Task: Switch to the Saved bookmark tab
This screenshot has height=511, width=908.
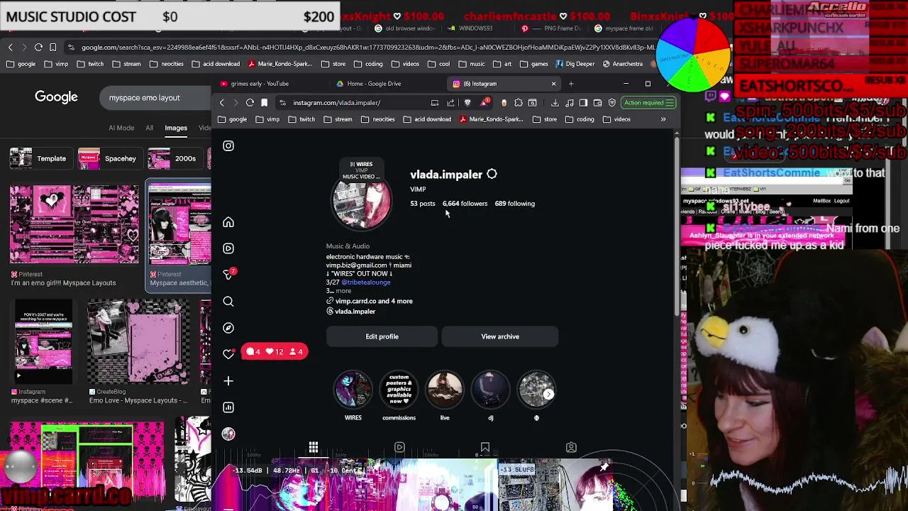Action: tap(485, 447)
